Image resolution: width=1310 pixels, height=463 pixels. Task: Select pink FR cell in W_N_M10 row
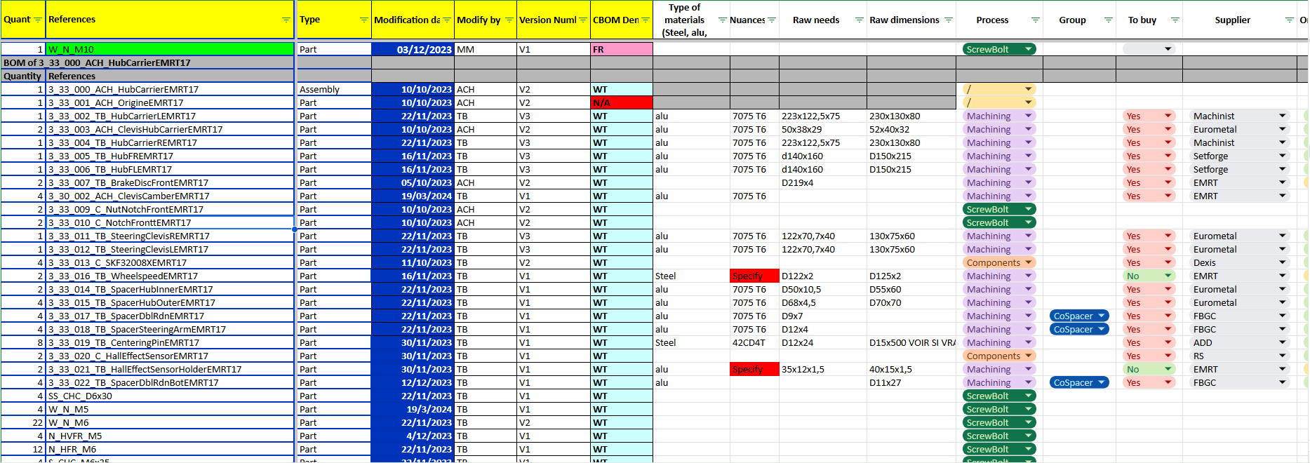click(x=622, y=49)
